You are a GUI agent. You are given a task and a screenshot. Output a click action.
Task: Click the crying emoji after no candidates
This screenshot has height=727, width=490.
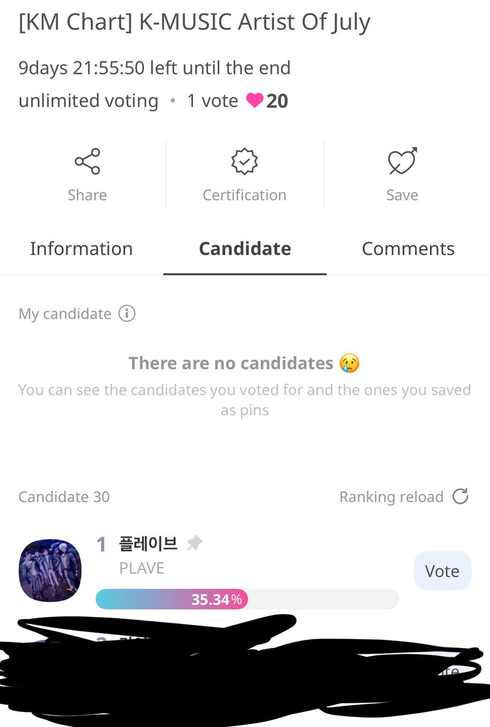pyautogui.click(x=350, y=363)
